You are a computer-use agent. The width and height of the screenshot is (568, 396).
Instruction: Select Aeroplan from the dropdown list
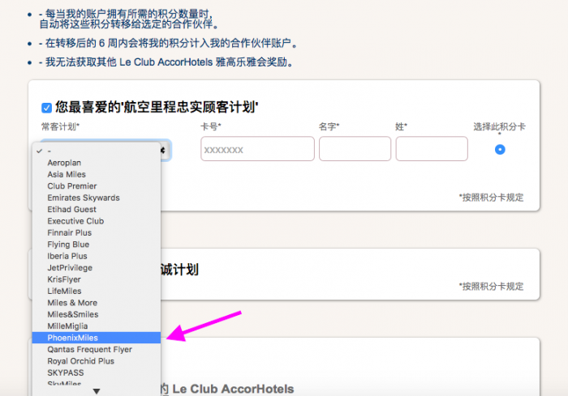(97, 163)
